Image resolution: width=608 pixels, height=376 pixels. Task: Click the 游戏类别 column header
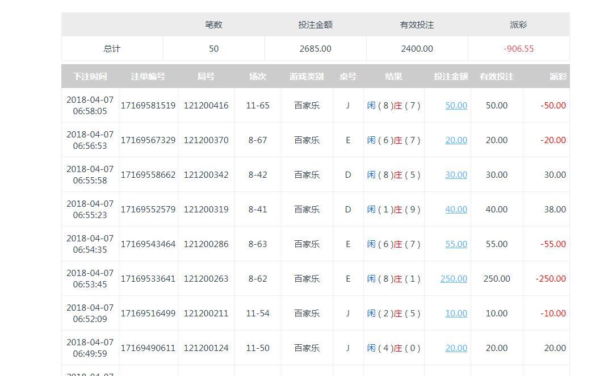tap(307, 77)
